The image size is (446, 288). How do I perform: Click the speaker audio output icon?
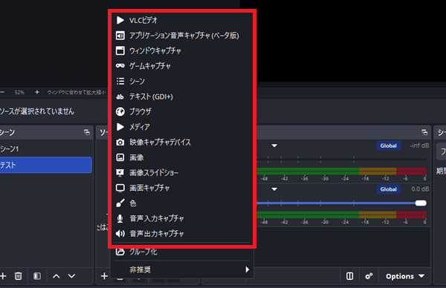tap(120, 234)
